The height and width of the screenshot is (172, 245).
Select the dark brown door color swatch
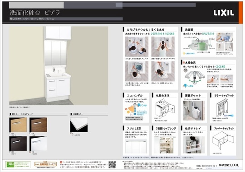(18, 144)
